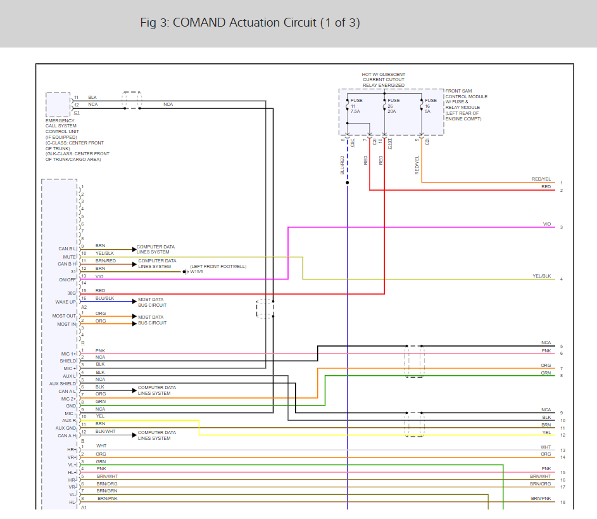This screenshot has height=519, width=597.
Task: Click the MOST DATA BUS CIRCUIT label beside BLU/BLK wire
Action: tap(152, 302)
